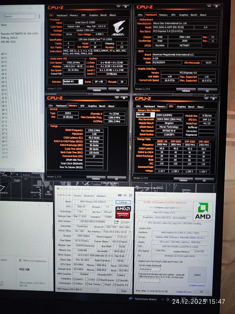Click Validate in the CPU tab window
The image size is (235, 314).
(x=97, y=90)
